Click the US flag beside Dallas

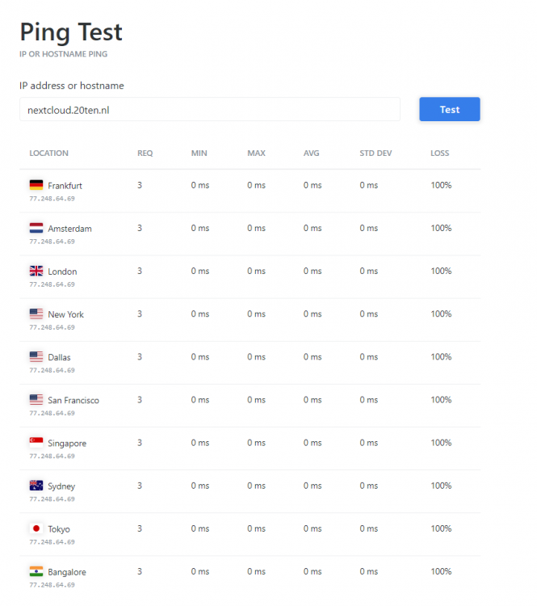[36, 356]
